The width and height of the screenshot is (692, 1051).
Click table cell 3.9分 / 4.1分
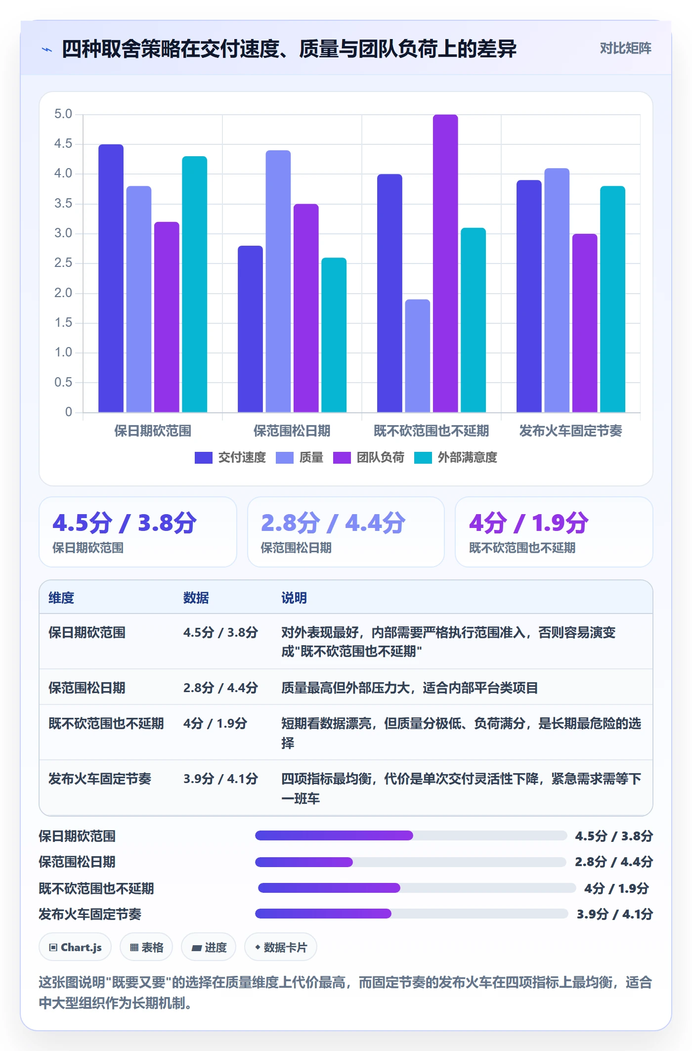[221, 779]
